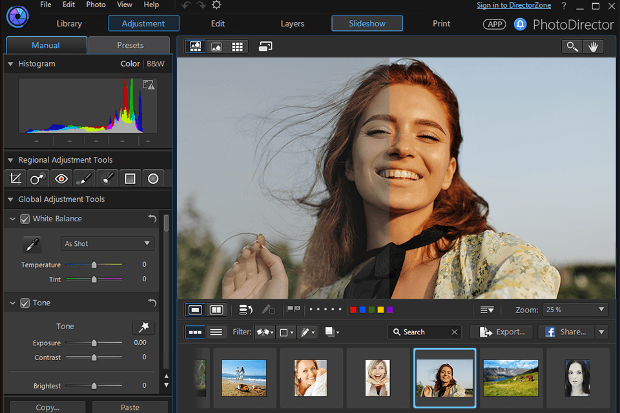620x413 pixels.
Task: Select the Crop and straighten tool
Action: [x=15, y=179]
